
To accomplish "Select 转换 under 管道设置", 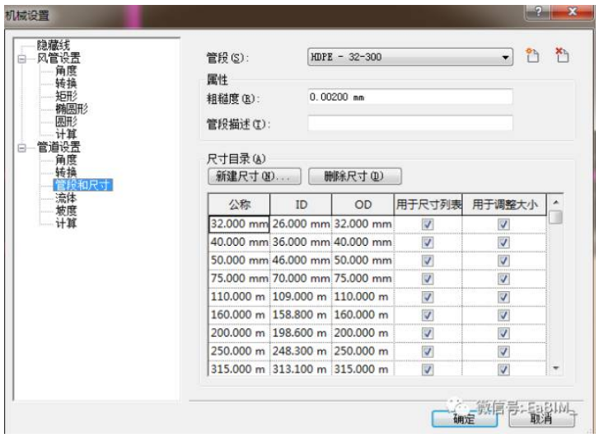I will point(66,172).
